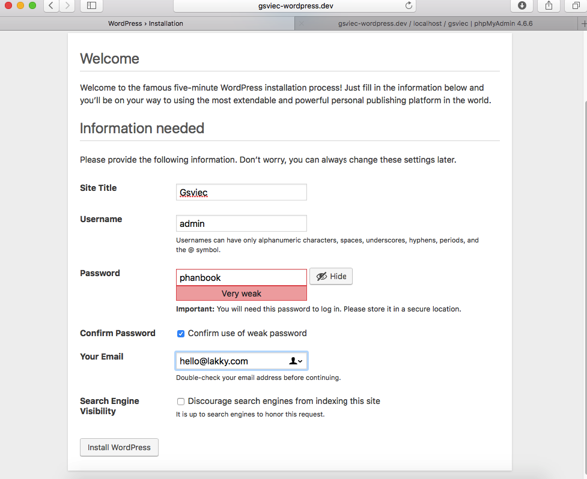Image resolution: width=587 pixels, height=479 pixels.
Task: Toggle the Safari sidebar button
Action: pyautogui.click(x=91, y=5)
